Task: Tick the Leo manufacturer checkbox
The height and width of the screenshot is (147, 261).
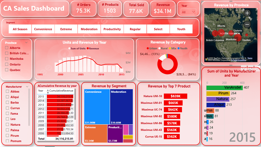Action: point(7,119)
